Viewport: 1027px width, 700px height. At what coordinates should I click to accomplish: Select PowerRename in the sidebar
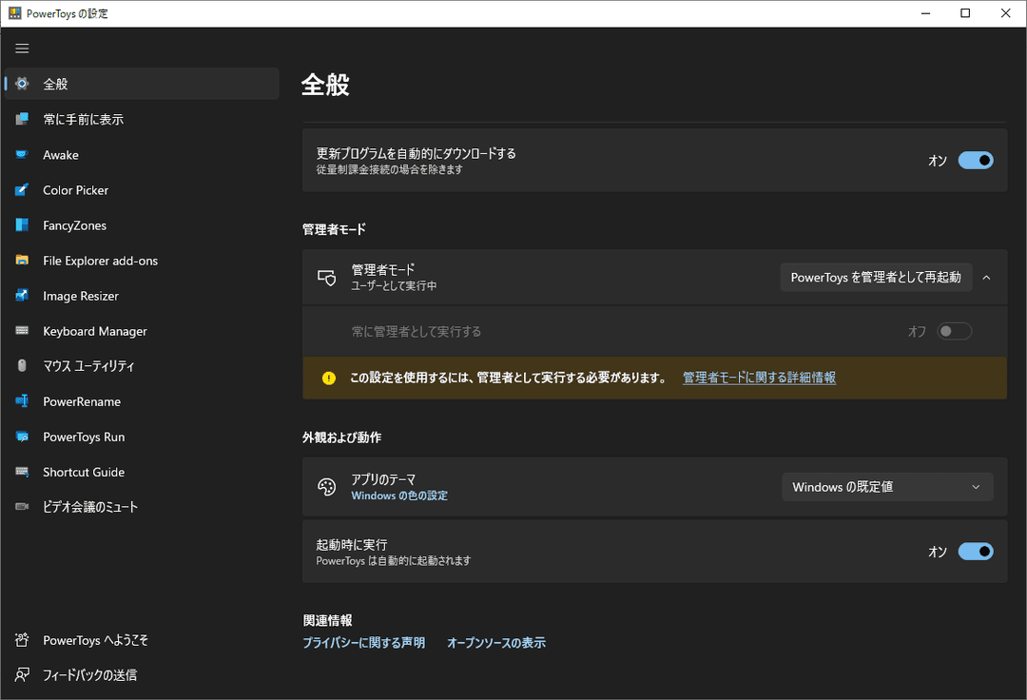[142, 400]
